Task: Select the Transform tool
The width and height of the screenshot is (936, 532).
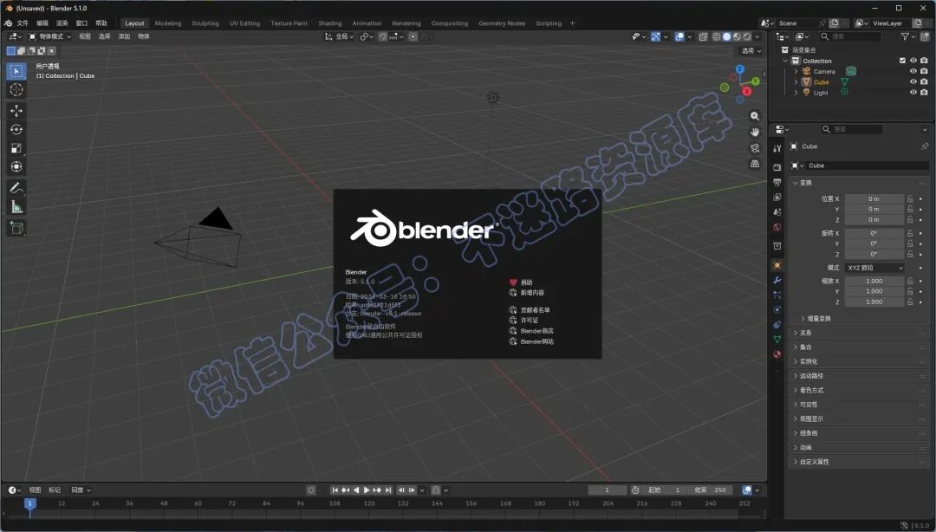Action: tap(16, 166)
